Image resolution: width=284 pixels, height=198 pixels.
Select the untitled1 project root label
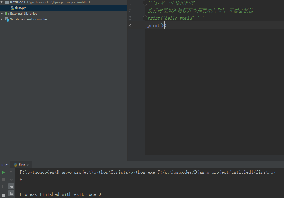17,2
